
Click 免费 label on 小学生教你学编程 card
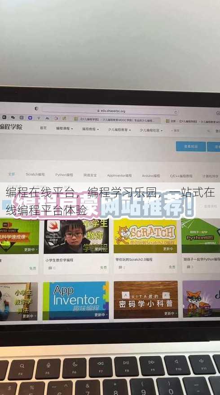tap(103, 267)
